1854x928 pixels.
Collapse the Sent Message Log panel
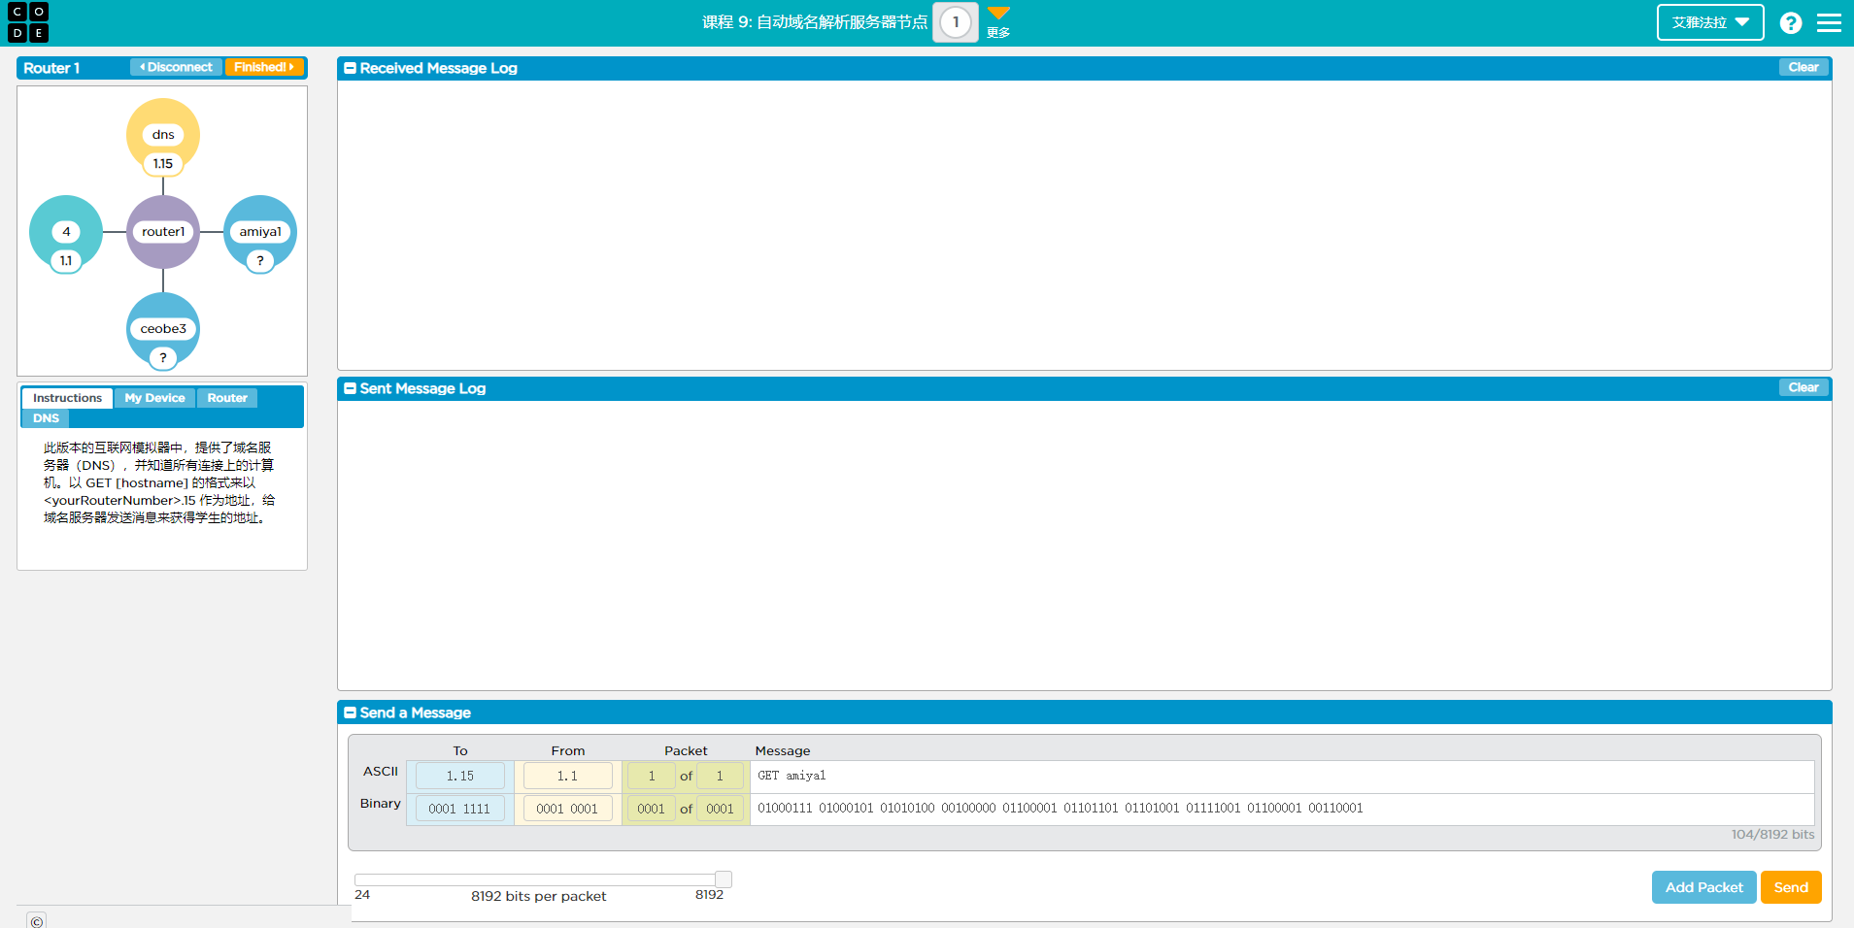tap(351, 388)
